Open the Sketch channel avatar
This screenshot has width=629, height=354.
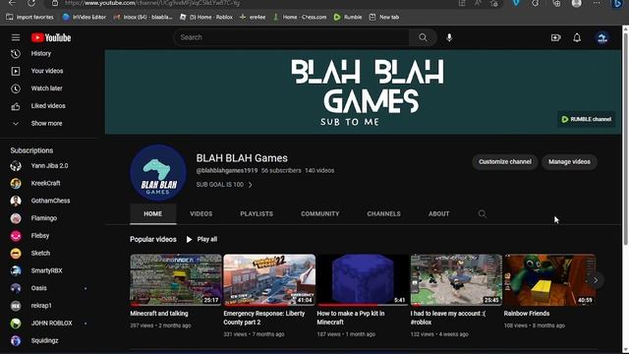click(16, 254)
